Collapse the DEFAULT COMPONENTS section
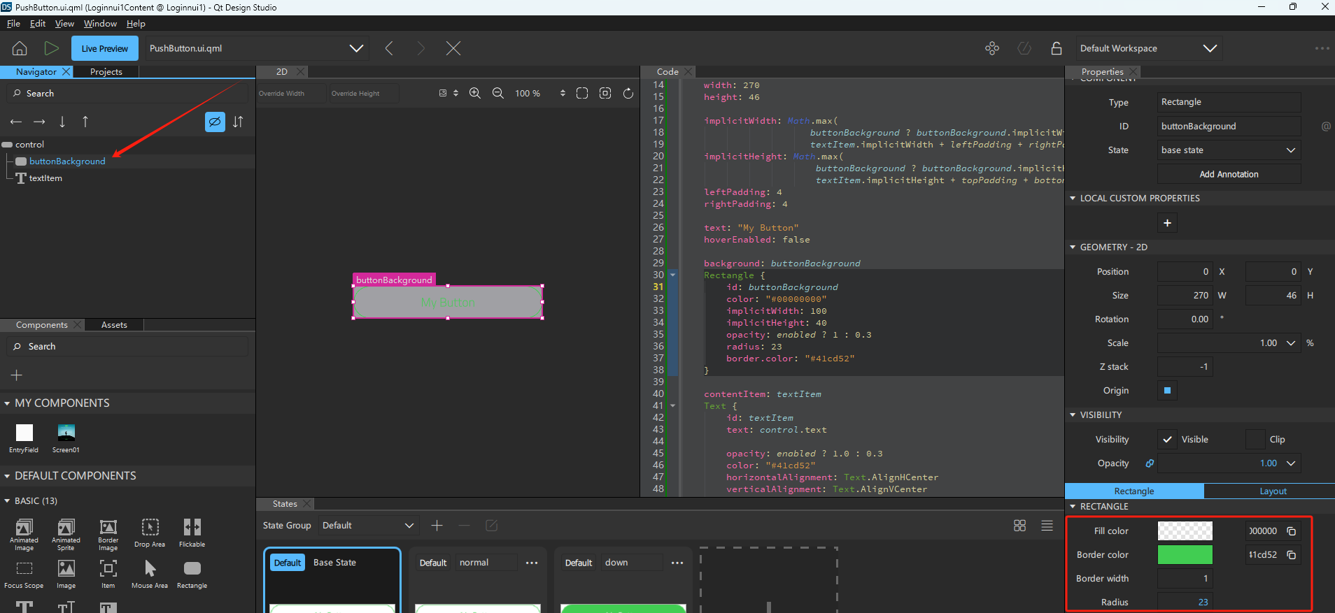The height and width of the screenshot is (613, 1335). tap(7, 476)
